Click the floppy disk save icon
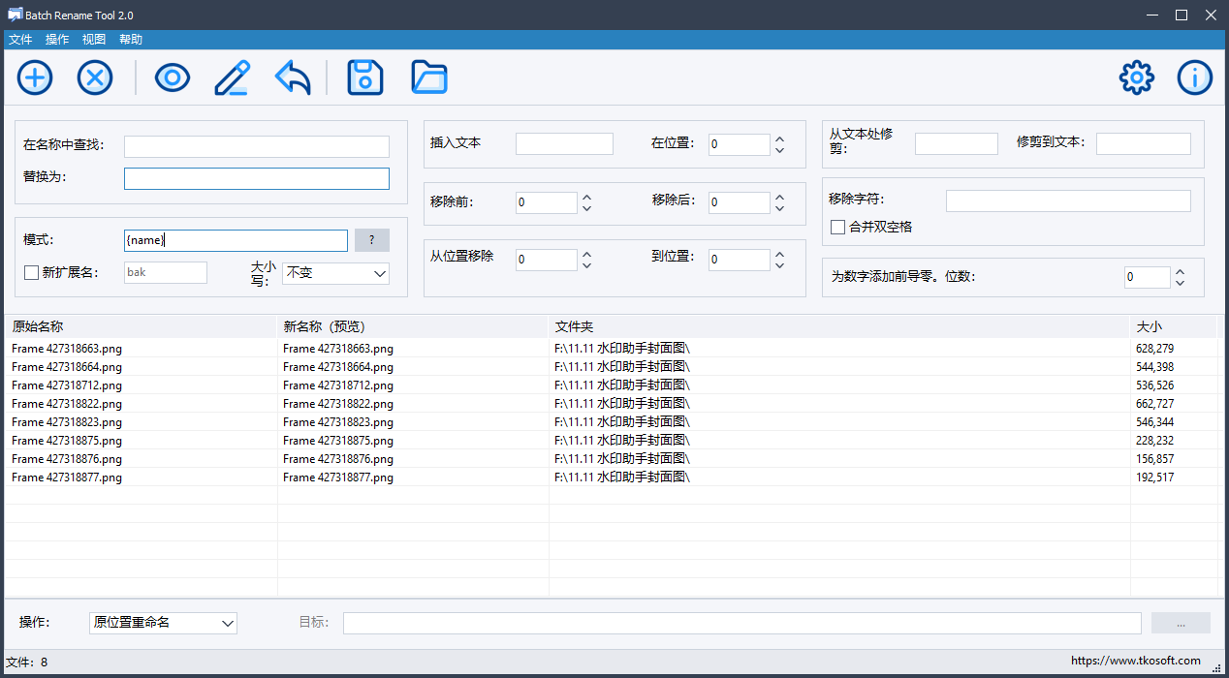Viewport: 1229px width, 678px height. coord(365,77)
